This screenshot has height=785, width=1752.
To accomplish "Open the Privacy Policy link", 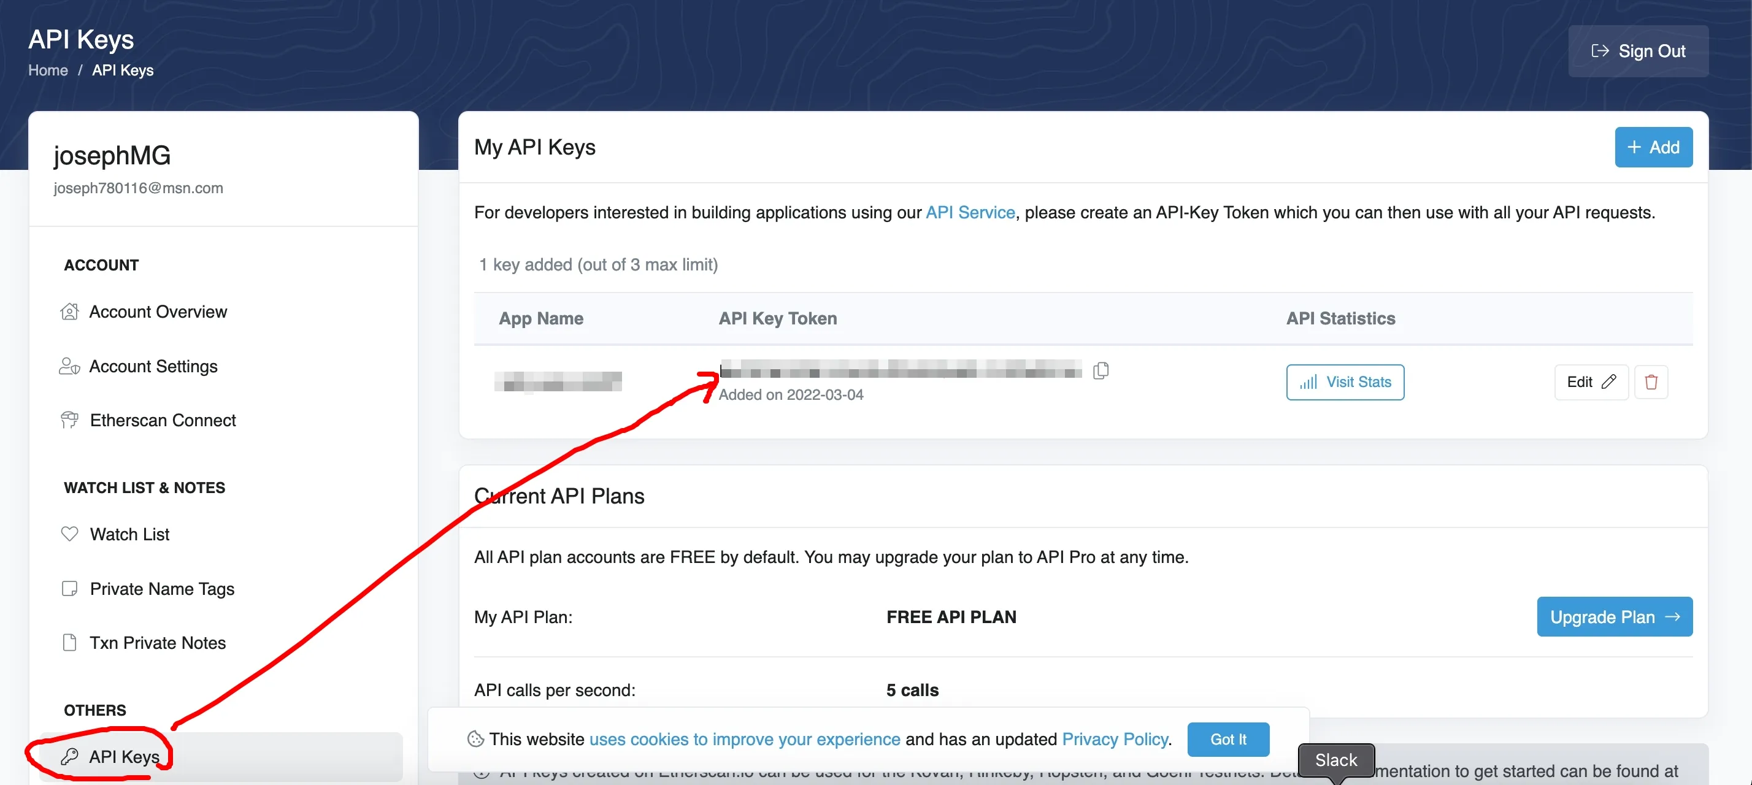I will tap(1115, 739).
